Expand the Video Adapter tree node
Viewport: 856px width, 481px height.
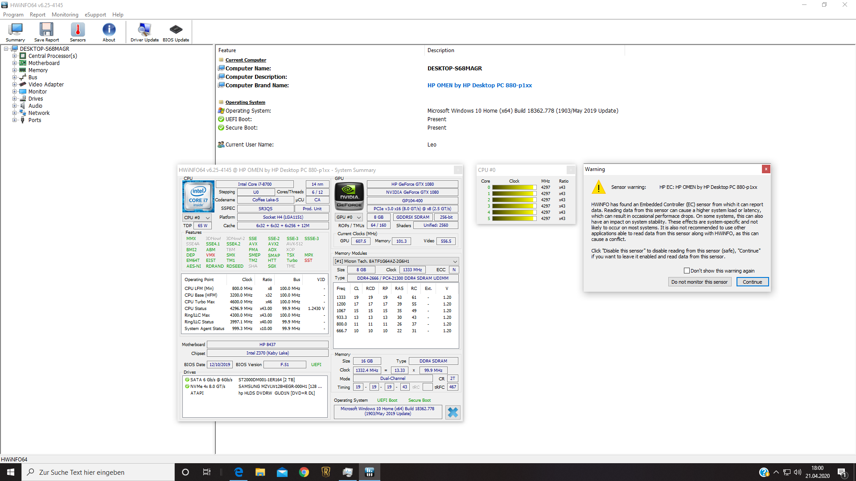15,85
